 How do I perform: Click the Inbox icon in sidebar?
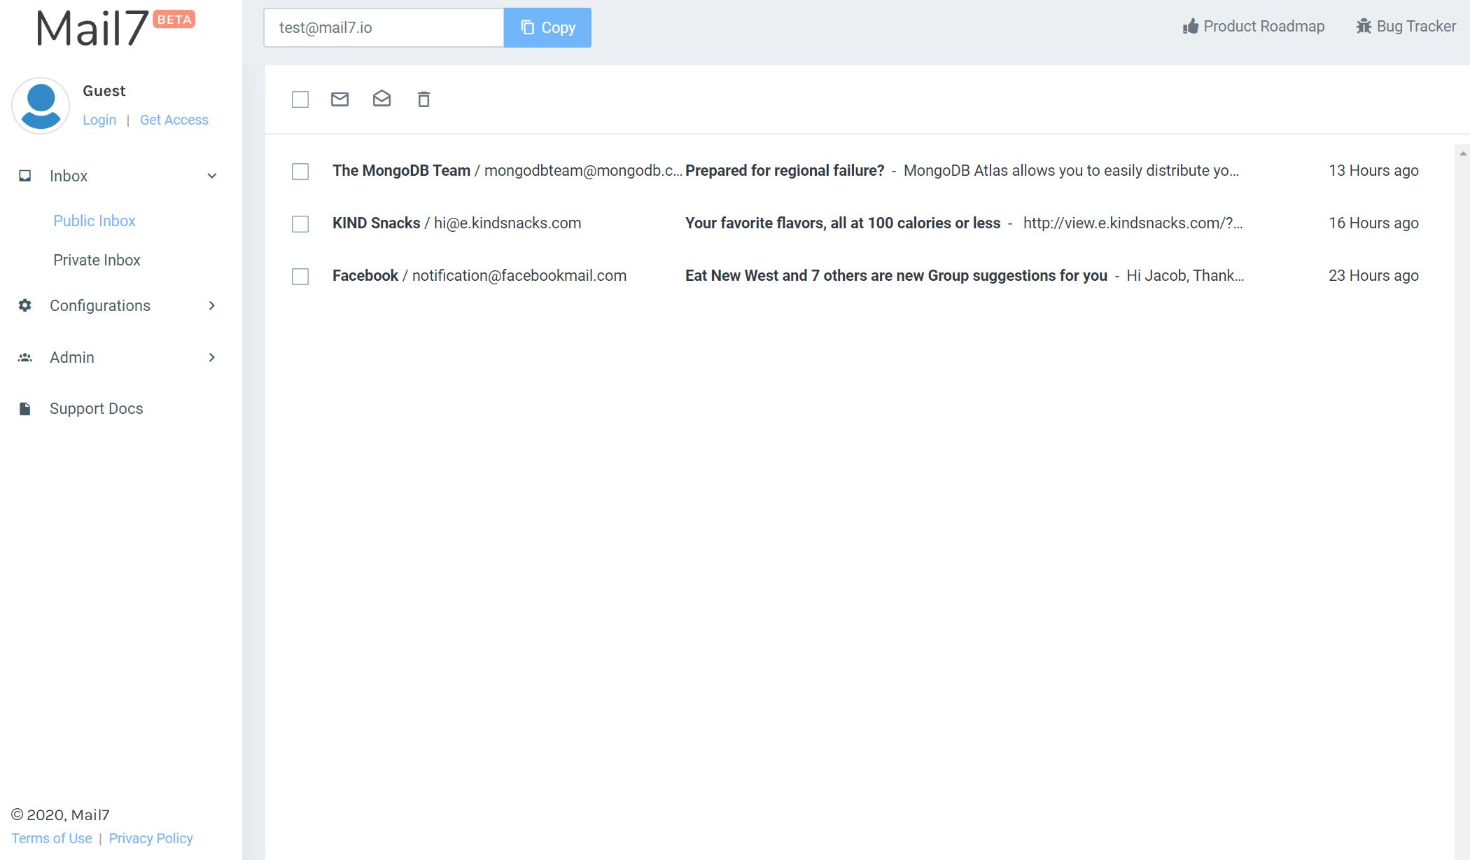[25, 175]
